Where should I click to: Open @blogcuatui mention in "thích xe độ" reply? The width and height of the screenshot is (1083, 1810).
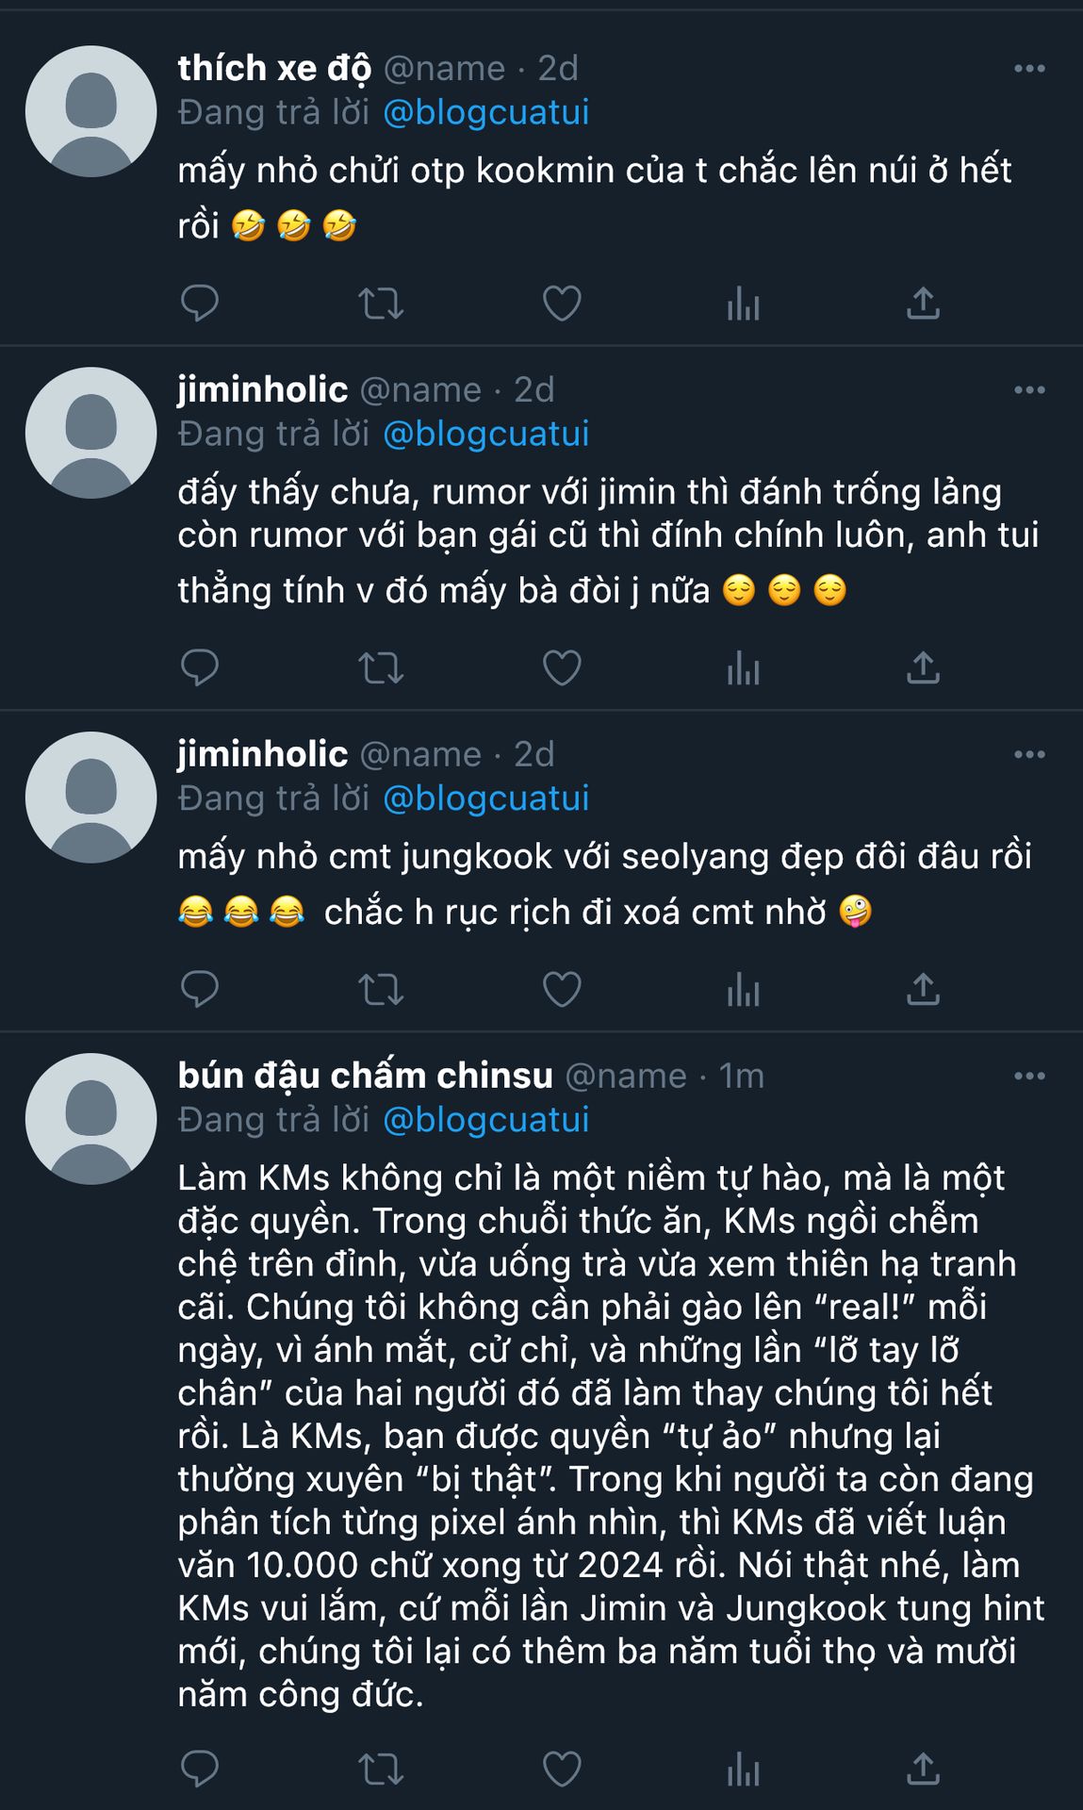[x=485, y=112]
